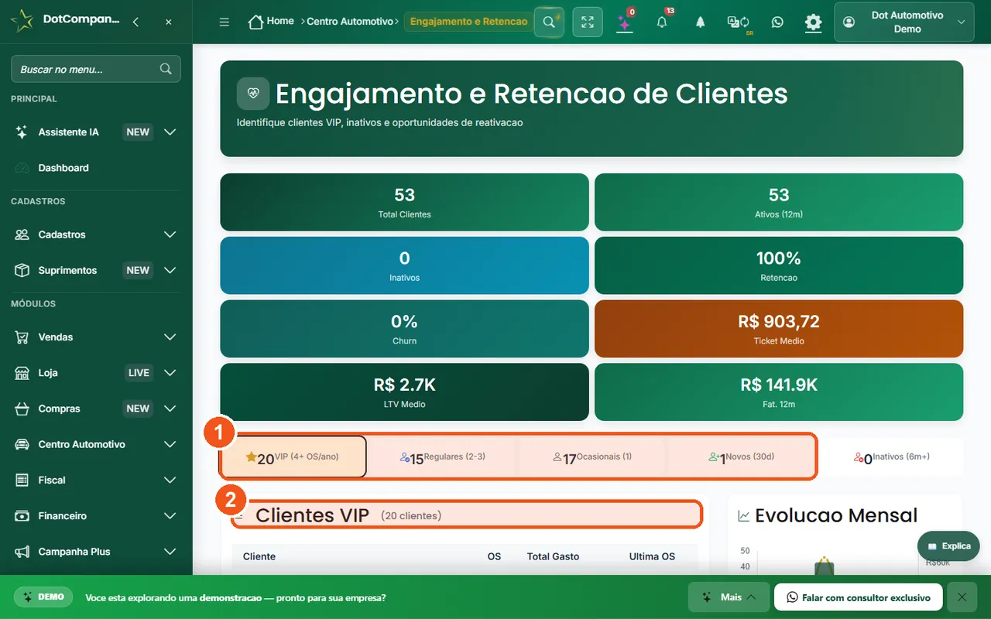Viewport: 991px width, 619px height.
Task: Click the hamburger menu icon
Action: 225,22
